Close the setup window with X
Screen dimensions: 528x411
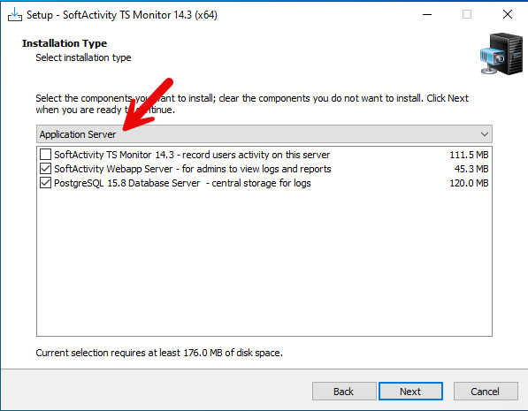[508, 14]
